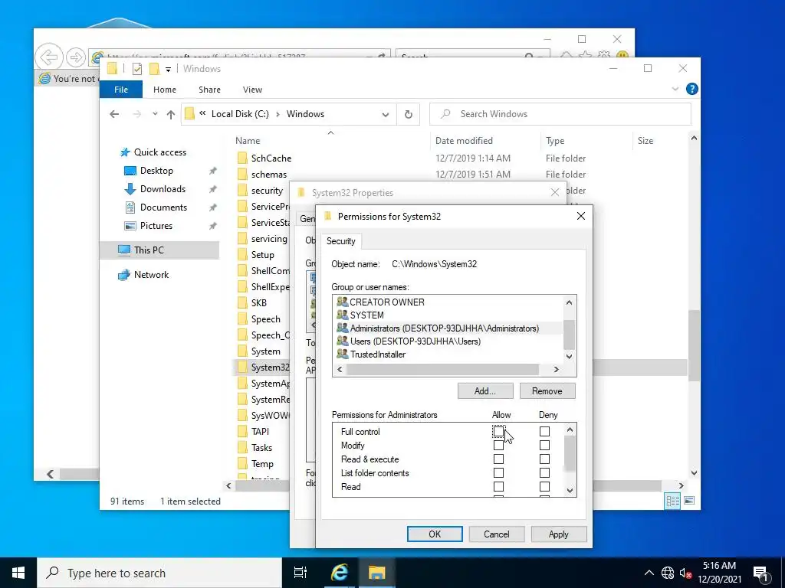Click the taskbar search box

tap(159, 573)
